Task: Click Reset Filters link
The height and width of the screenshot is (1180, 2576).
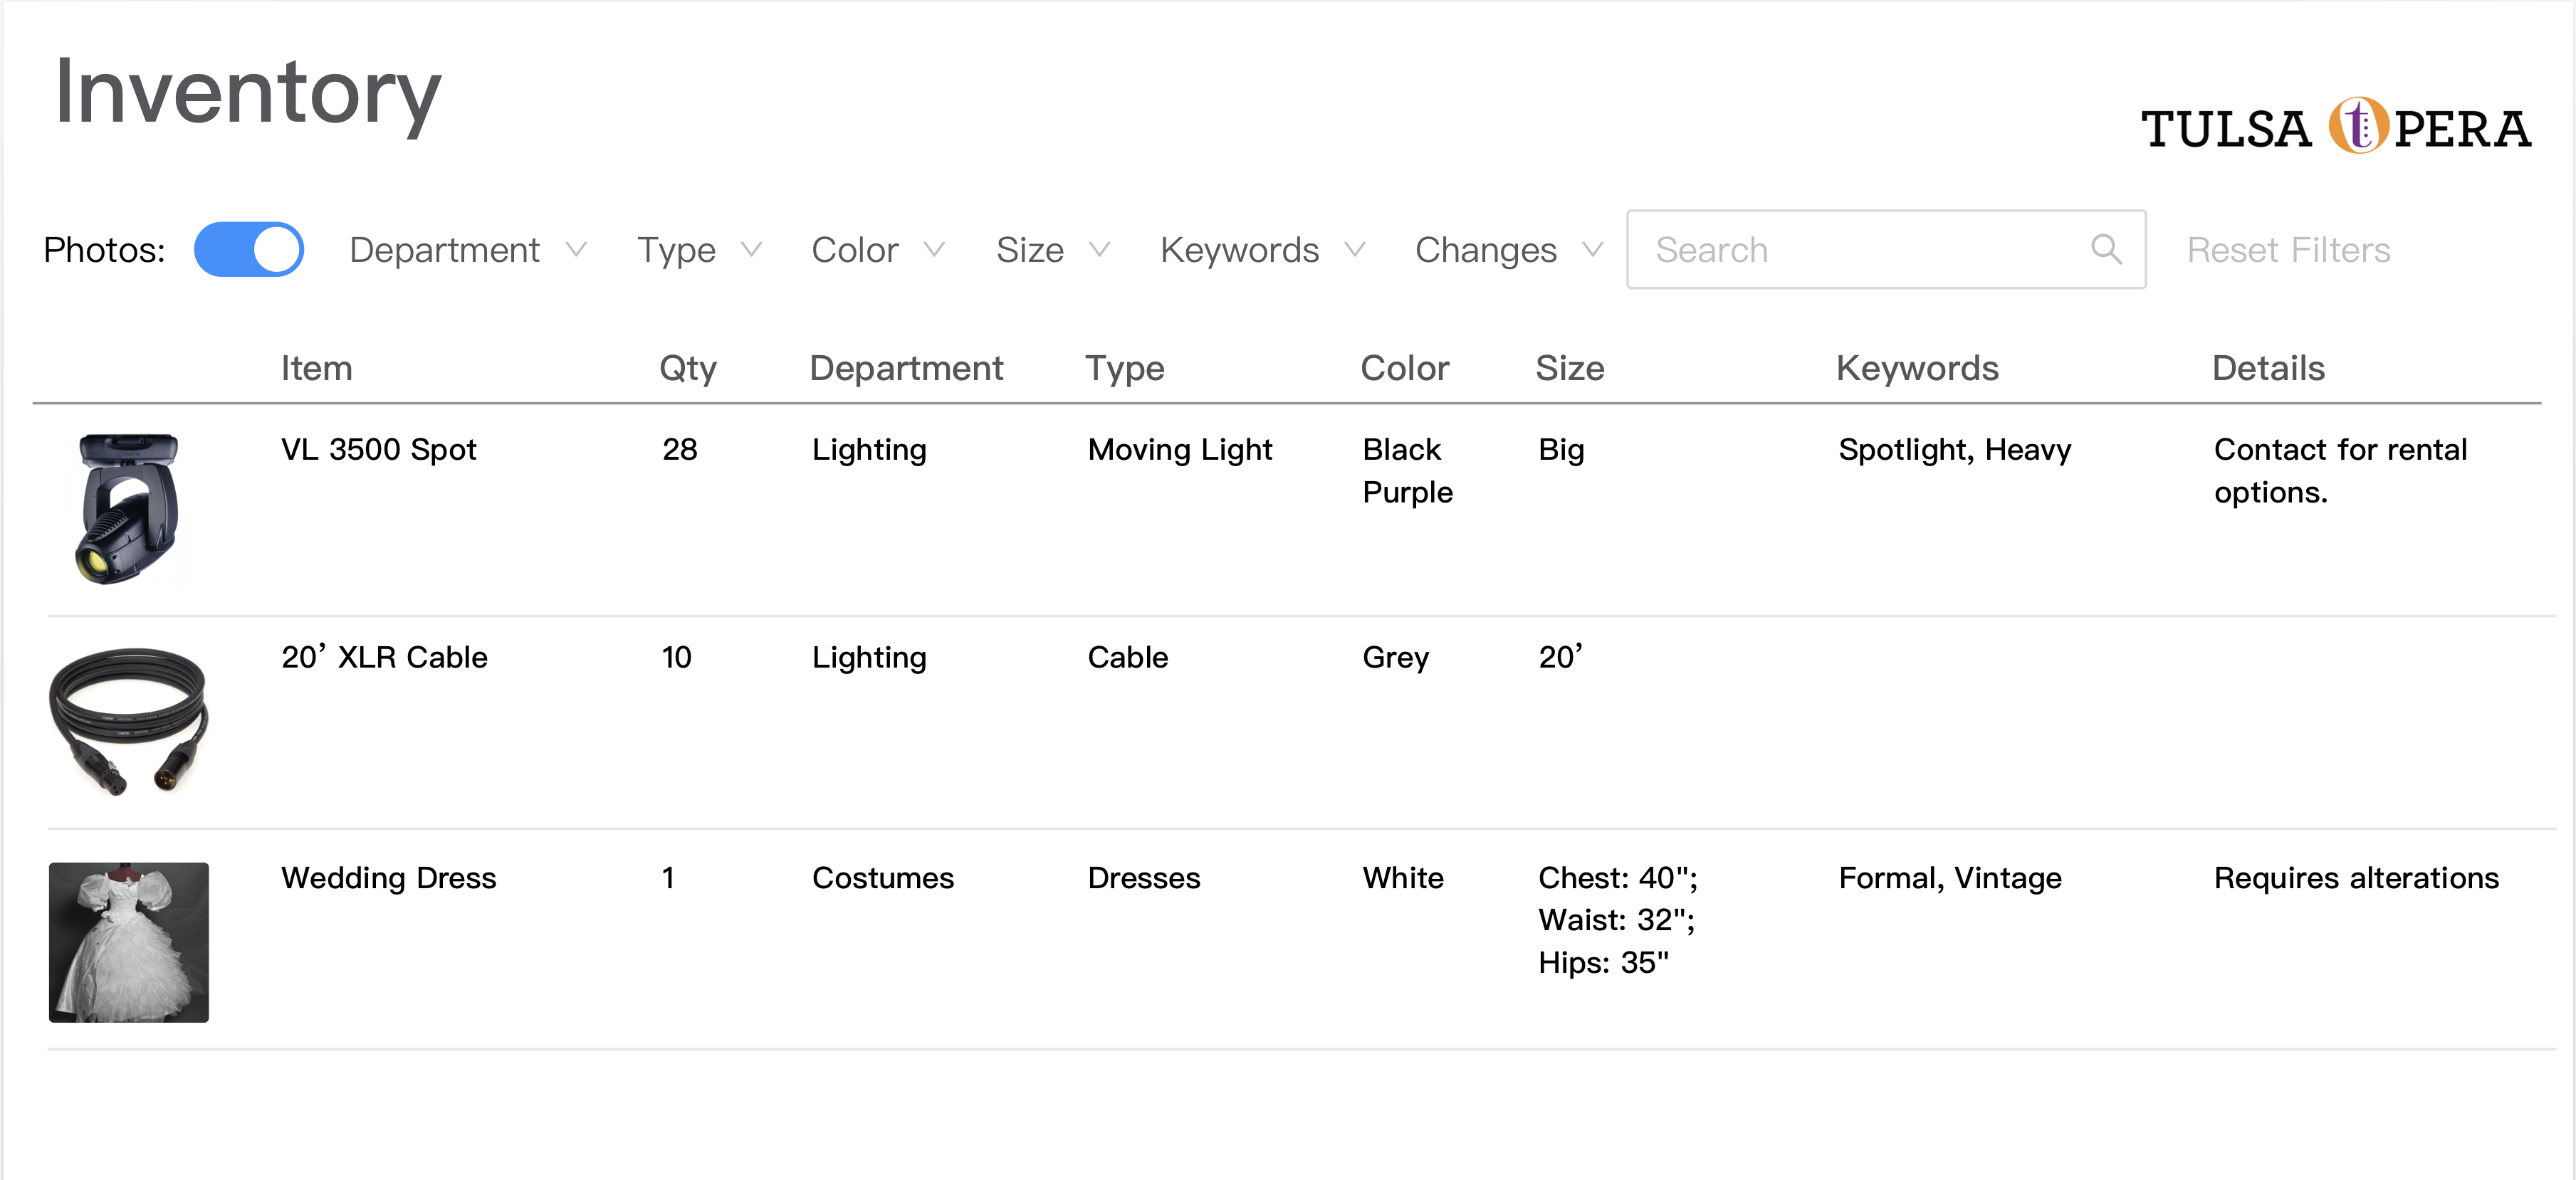Action: (2288, 250)
